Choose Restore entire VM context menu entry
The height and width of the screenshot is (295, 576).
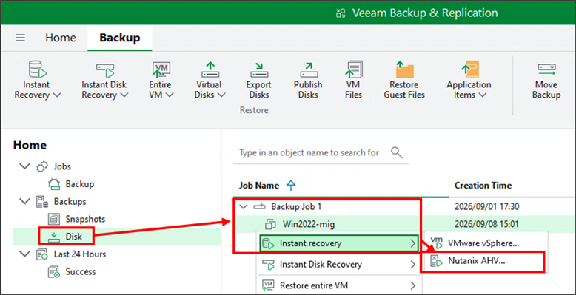point(339,285)
